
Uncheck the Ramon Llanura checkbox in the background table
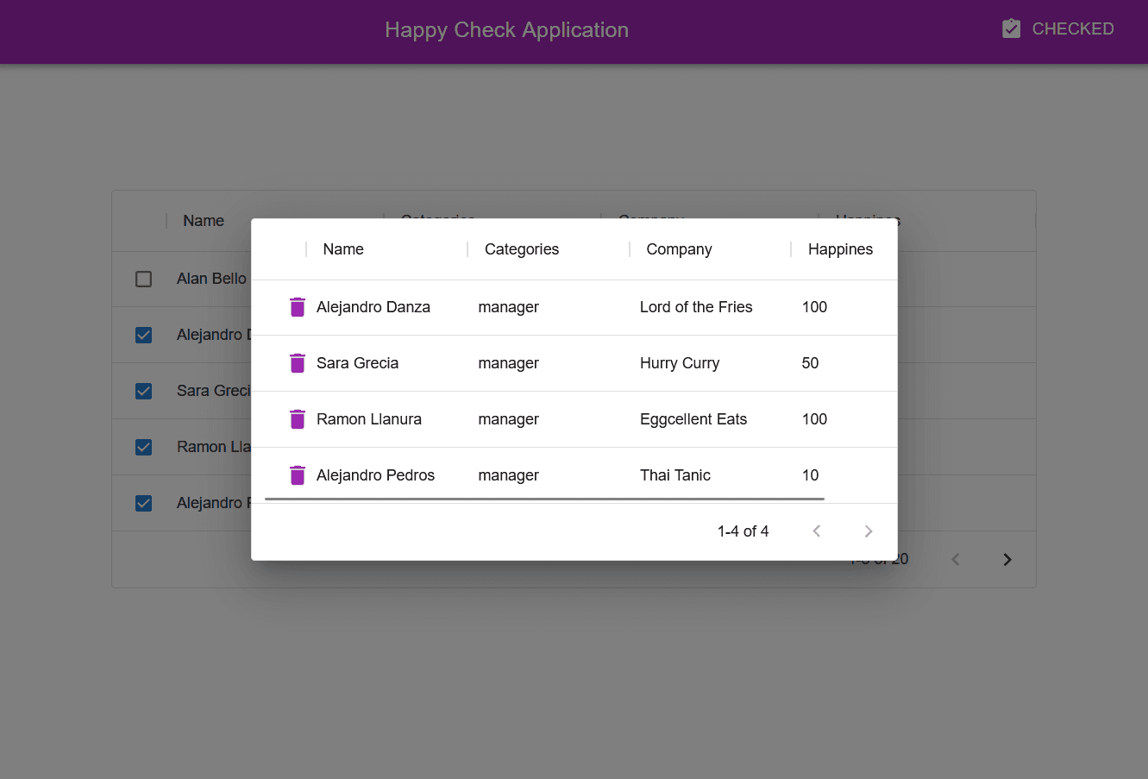click(144, 448)
